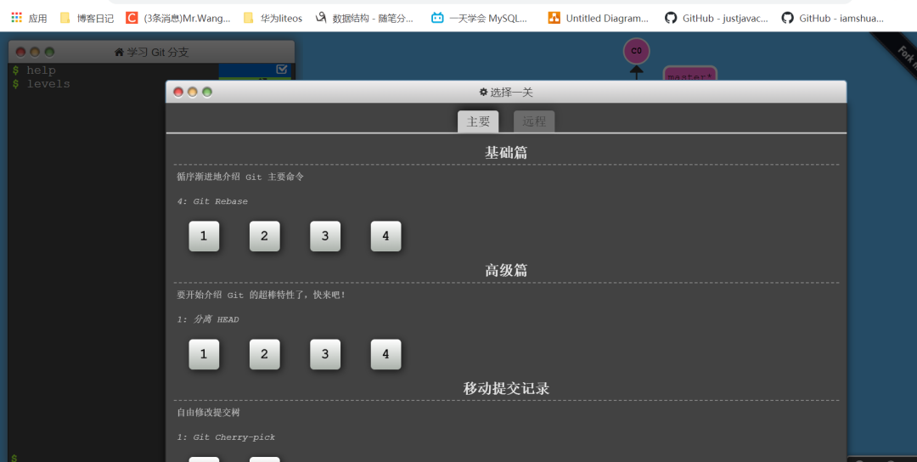Start level 3 in 基础篇
This screenshot has width=917, height=462.
point(325,236)
